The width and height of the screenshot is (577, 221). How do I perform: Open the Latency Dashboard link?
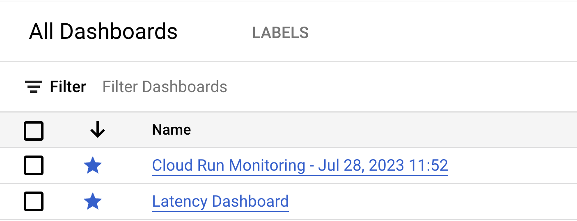pos(220,202)
